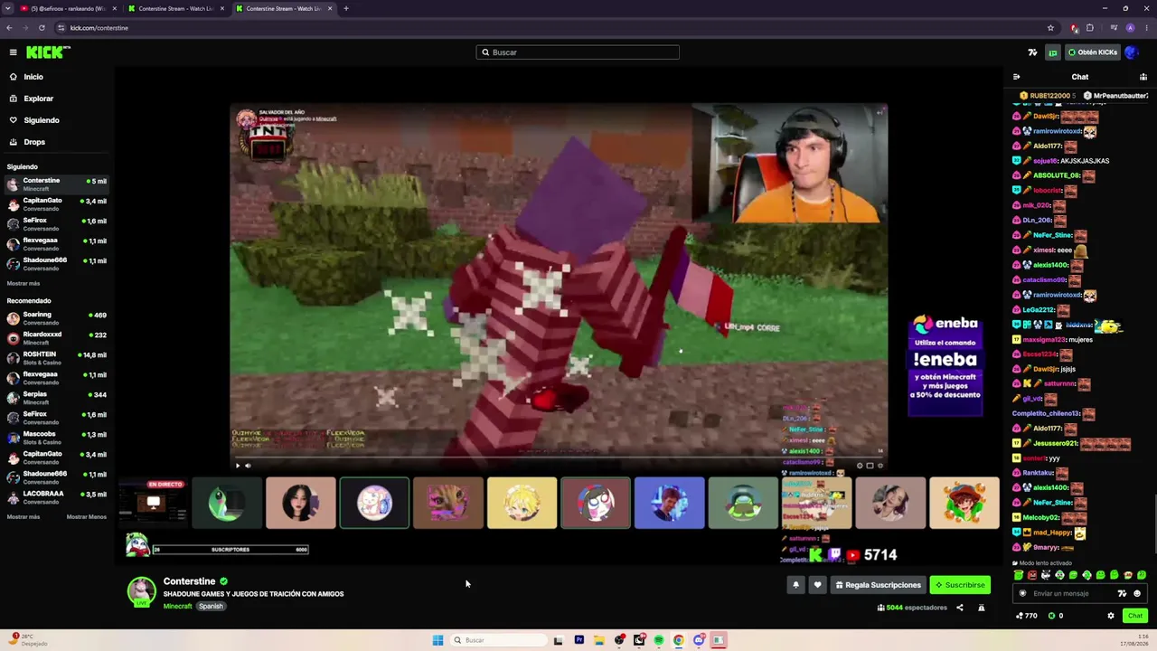Share the stream via share icon
The image size is (1157, 651).
(960, 608)
